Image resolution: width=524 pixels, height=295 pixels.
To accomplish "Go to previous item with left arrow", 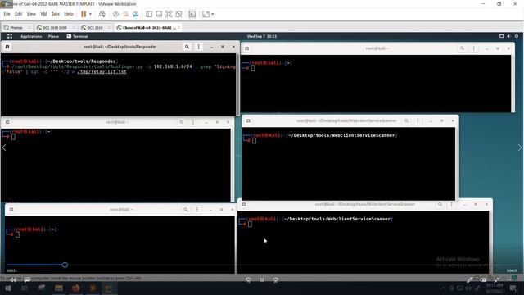I will pos(4,147).
